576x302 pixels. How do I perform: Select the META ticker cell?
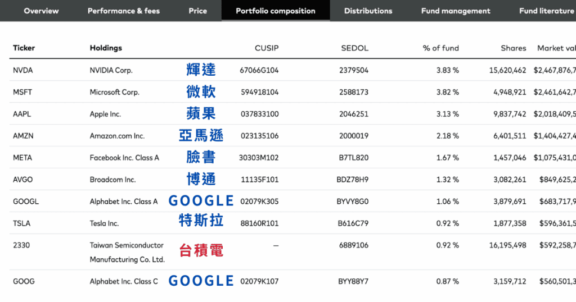coord(22,158)
